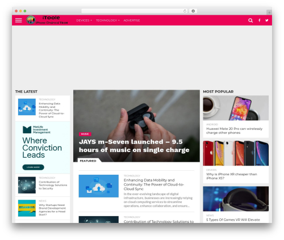
Task: Open the VR headset image
Action: point(236,199)
